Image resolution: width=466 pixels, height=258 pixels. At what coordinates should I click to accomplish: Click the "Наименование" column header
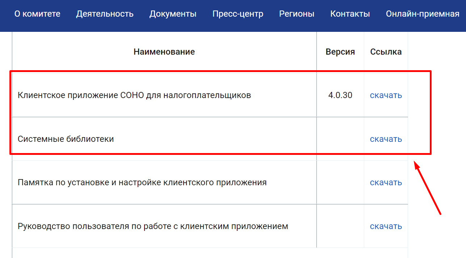pos(164,52)
